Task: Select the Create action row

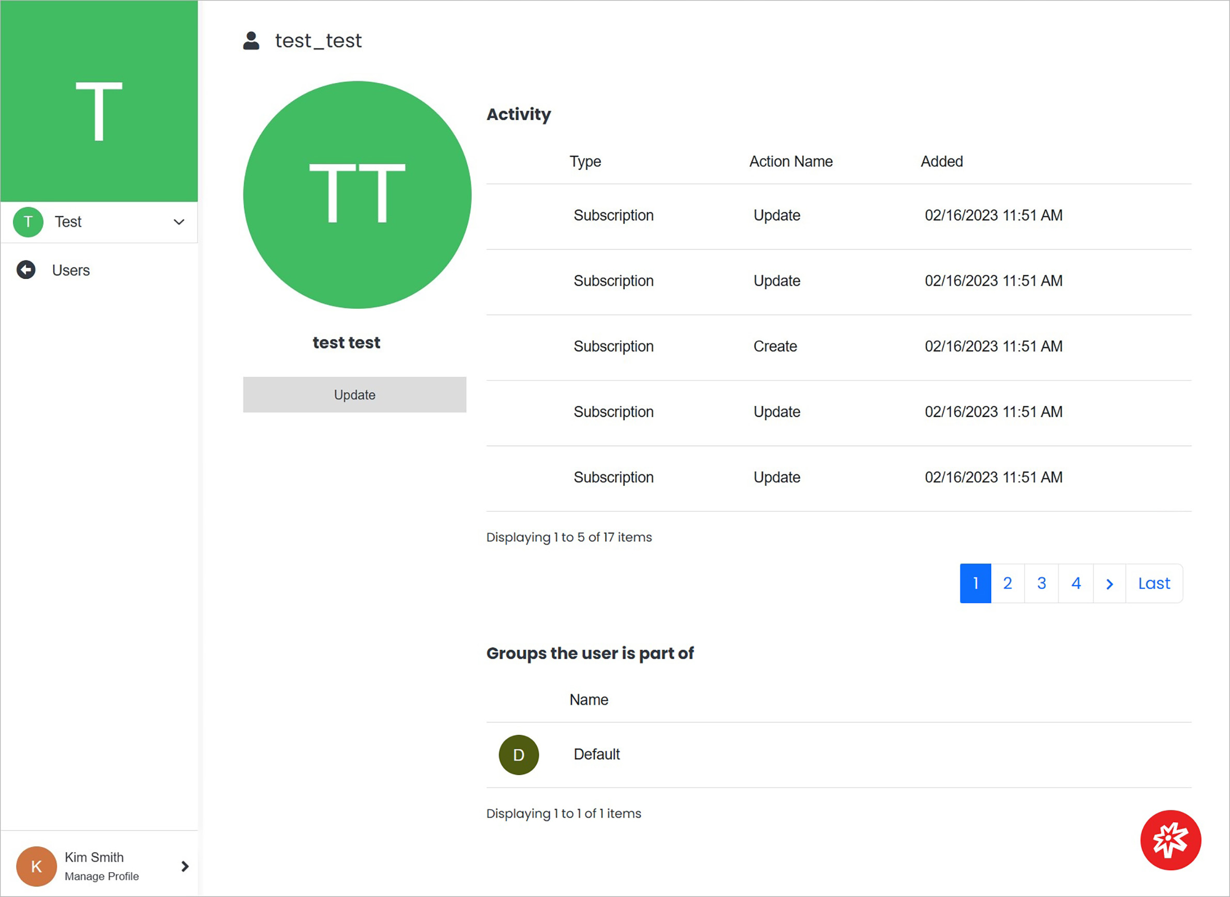Action: tap(838, 348)
